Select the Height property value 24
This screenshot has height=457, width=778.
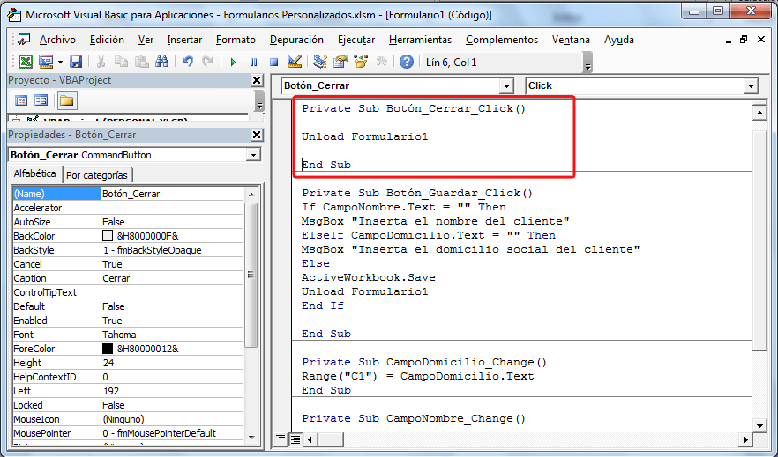pos(172,363)
